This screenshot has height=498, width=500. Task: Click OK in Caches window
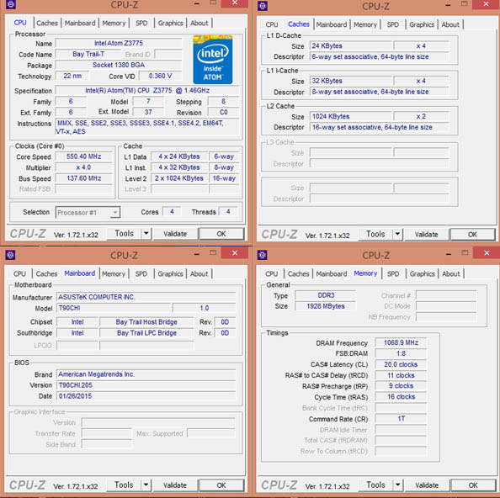point(472,235)
